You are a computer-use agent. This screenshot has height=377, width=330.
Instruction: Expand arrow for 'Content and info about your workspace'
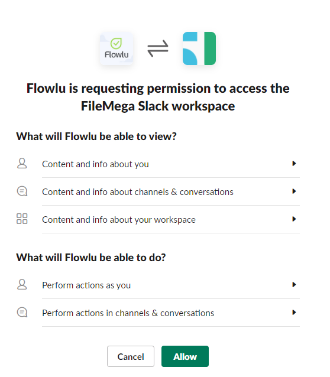294,219
